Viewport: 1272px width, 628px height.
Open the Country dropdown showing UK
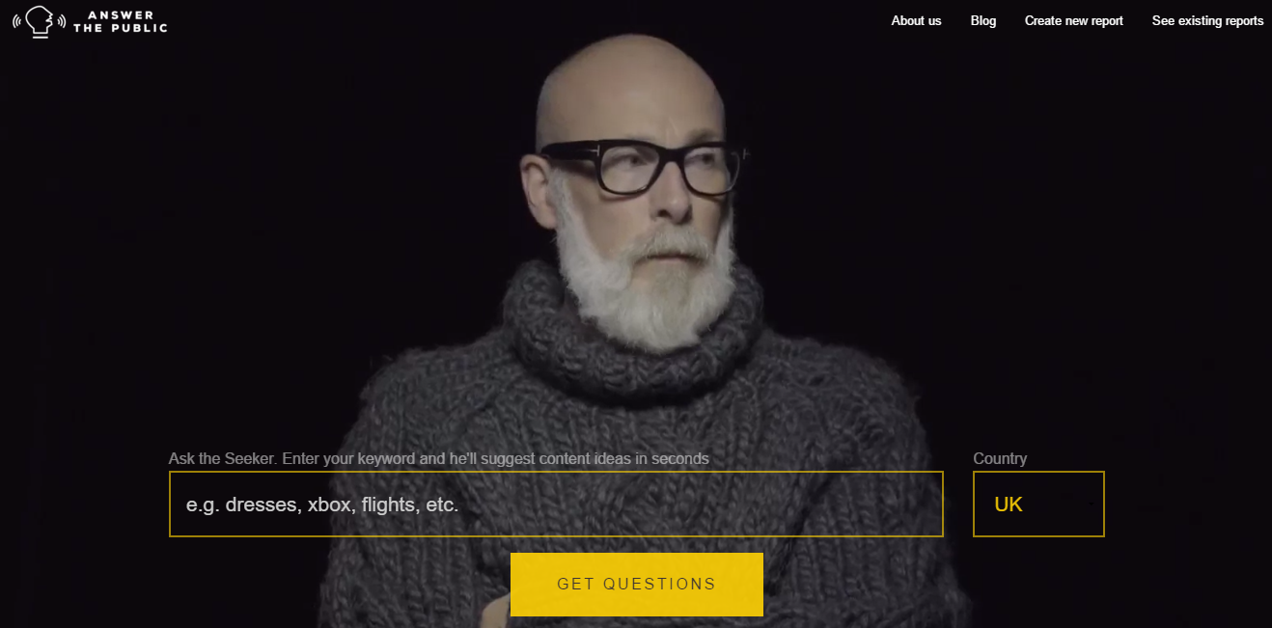pyautogui.click(x=1038, y=504)
